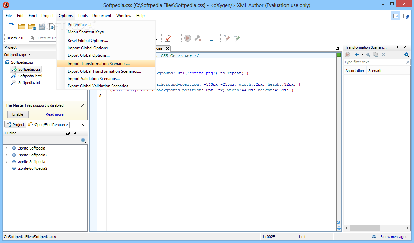Open the Validate icon's dropdown arrow
This screenshot has width=414, height=243.
coord(176,38)
